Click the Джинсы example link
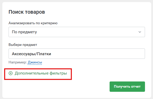The image size is (153, 99). point(35,62)
